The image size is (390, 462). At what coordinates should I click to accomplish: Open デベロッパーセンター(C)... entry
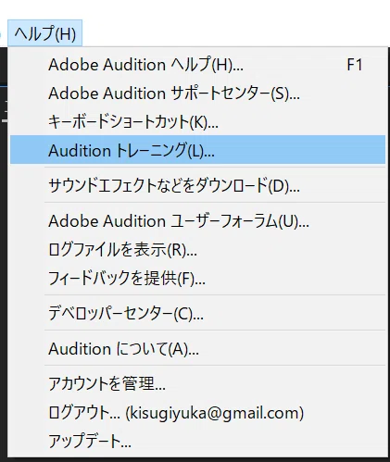click(x=197, y=313)
